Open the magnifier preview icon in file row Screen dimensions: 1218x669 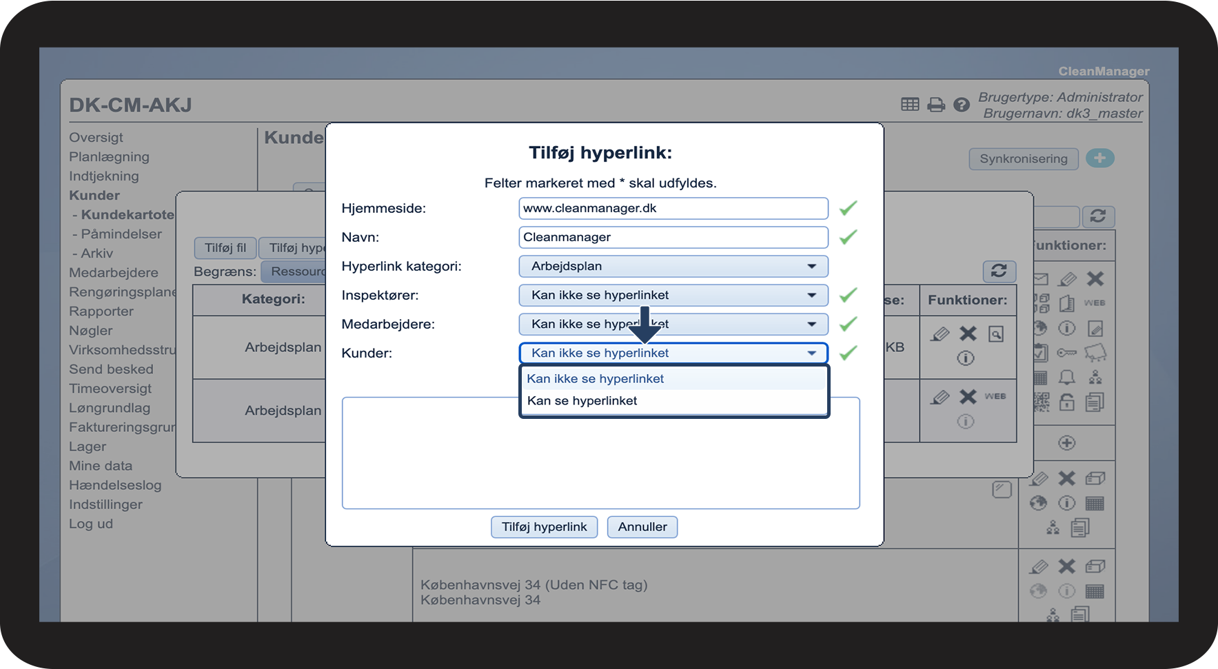point(996,334)
